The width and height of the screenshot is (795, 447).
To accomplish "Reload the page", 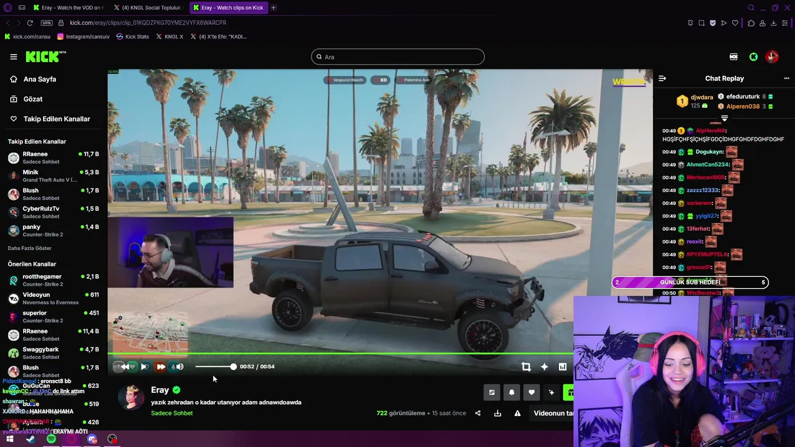I will [30, 23].
